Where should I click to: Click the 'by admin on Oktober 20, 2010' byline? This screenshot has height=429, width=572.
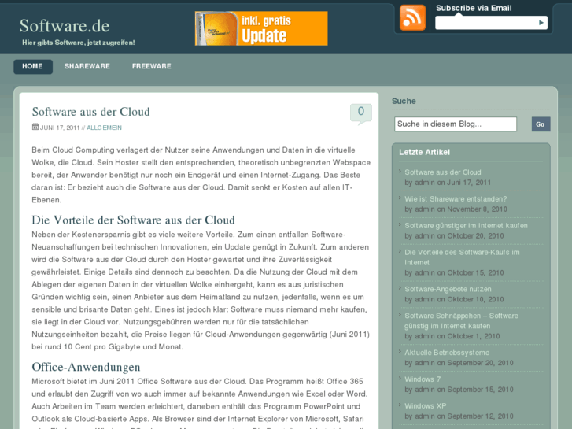click(x=454, y=236)
